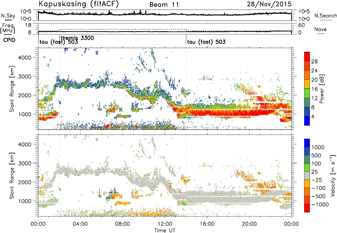Click the '4000' range tick on power panel
The width and height of the screenshot is (337, 233).
[24, 58]
